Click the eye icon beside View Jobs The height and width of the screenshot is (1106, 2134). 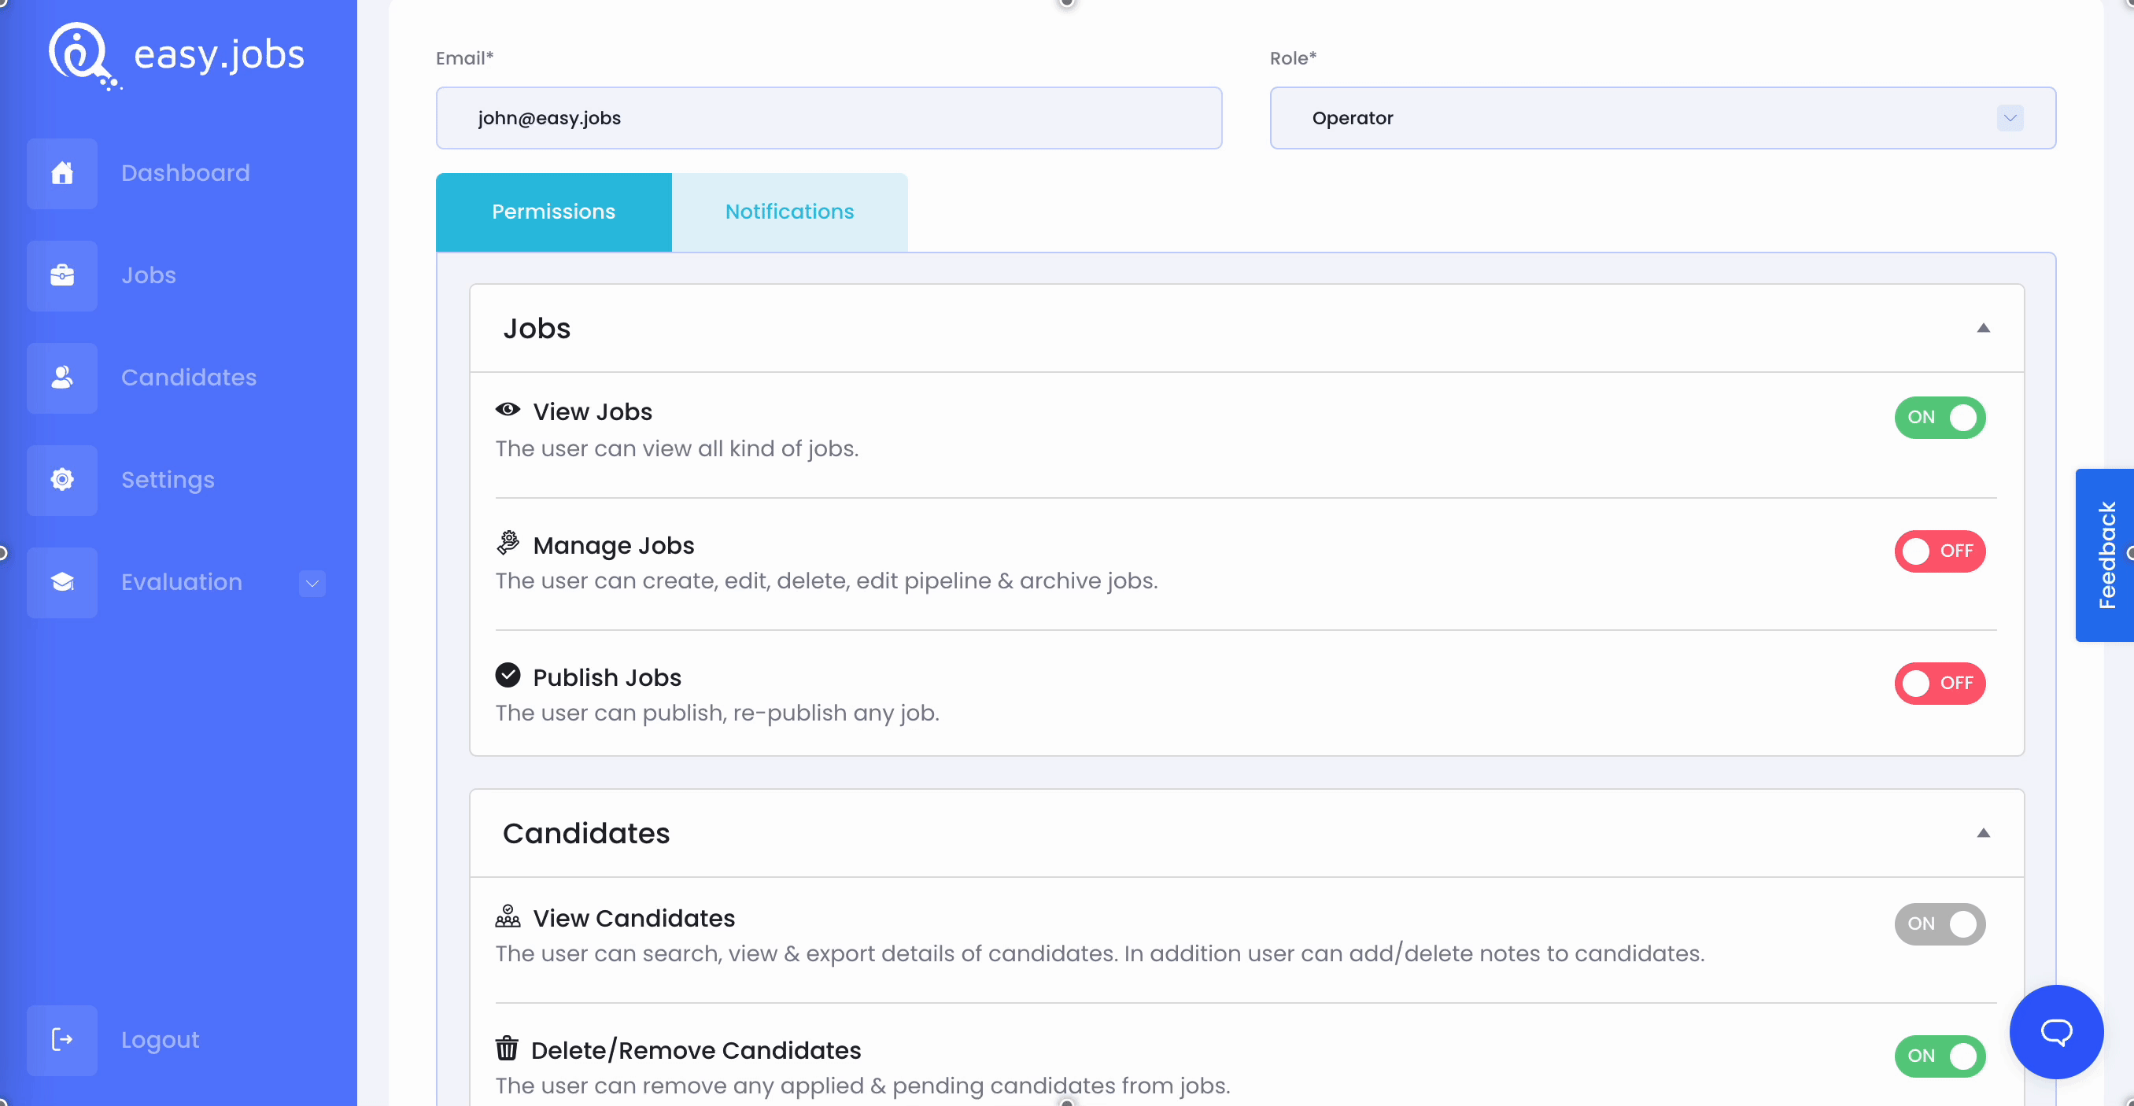tap(508, 409)
